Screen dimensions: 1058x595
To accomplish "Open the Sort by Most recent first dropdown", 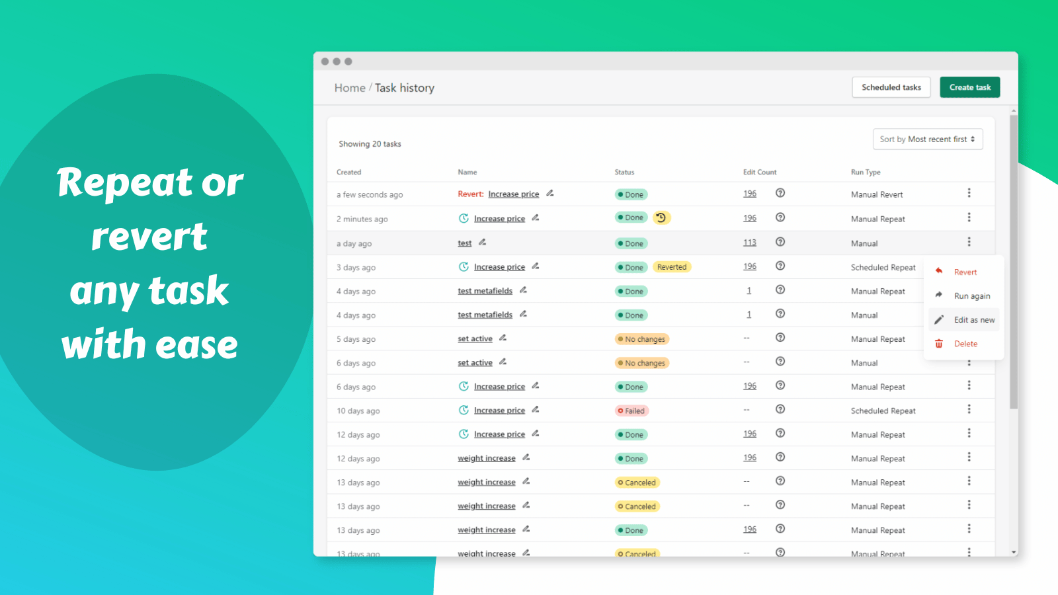I will coord(928,139).
